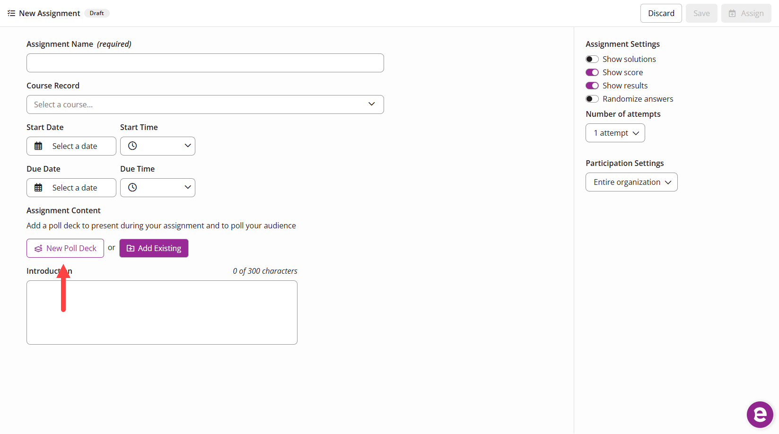Click Add Existing poll deck button
This screenshot has width=779, height=434.
point(154,248)
